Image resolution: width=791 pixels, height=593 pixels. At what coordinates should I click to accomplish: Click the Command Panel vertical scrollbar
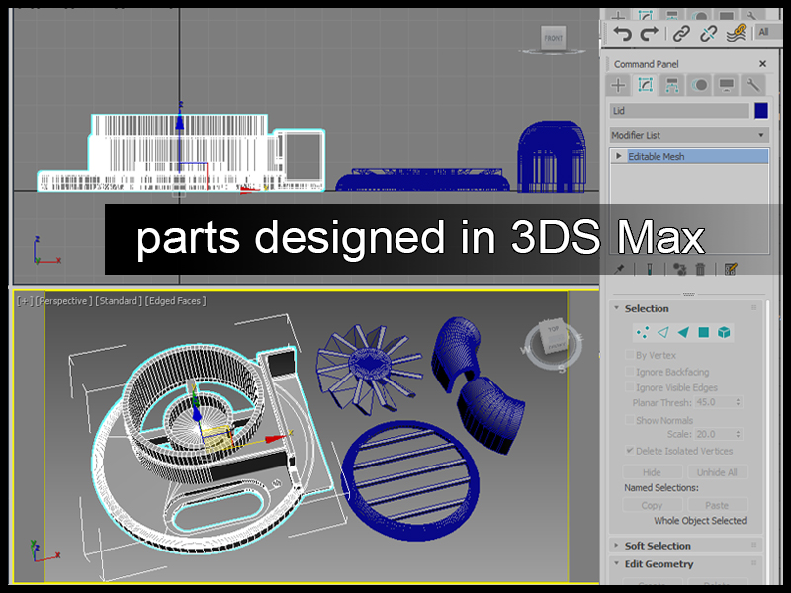(768, 441)
